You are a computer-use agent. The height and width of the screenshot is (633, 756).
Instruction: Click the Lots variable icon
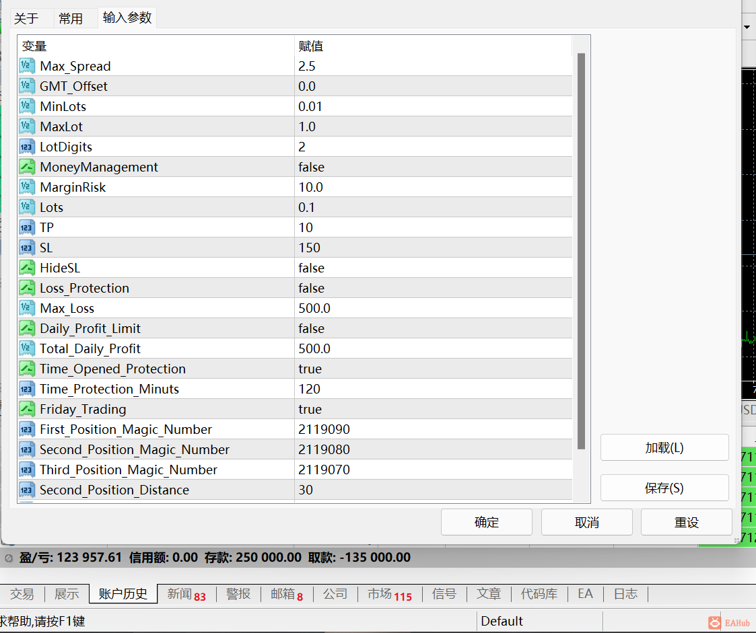pos(27,207)
